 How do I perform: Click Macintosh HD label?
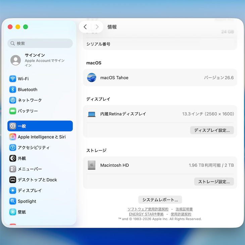pos(114,165)
